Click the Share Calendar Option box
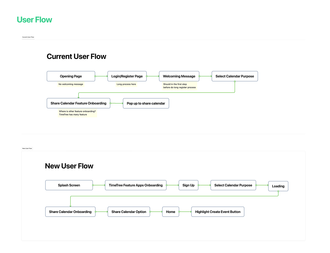330x253 pixels. click(129, 212)
